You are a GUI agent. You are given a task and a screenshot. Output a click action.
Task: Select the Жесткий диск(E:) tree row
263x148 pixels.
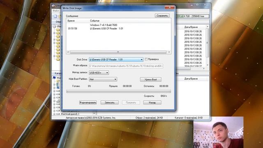coord(70,114)
